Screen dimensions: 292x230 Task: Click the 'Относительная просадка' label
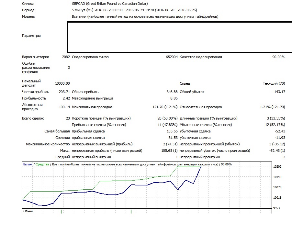point(201,107)
